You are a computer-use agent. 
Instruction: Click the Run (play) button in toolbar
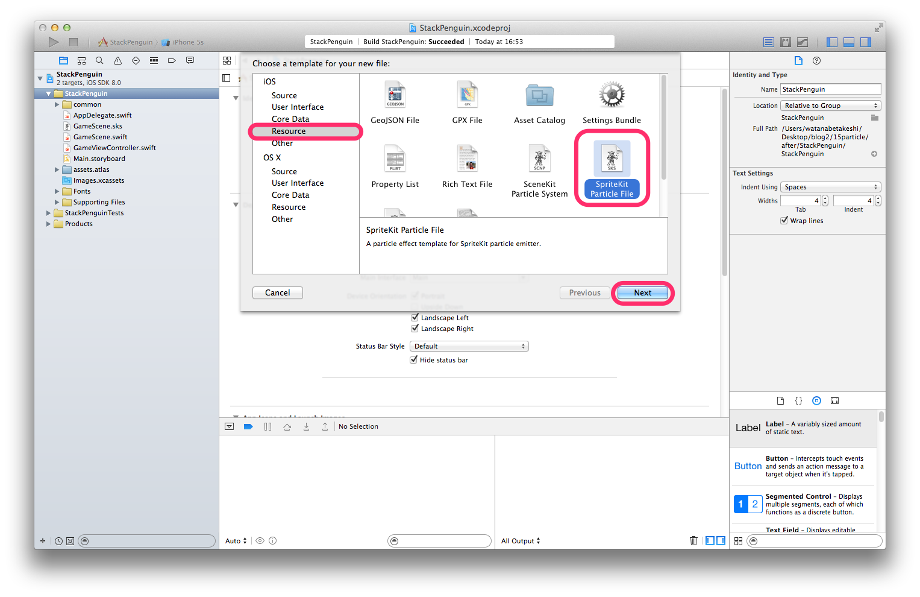pyautogui.click(x=54, y=42)
